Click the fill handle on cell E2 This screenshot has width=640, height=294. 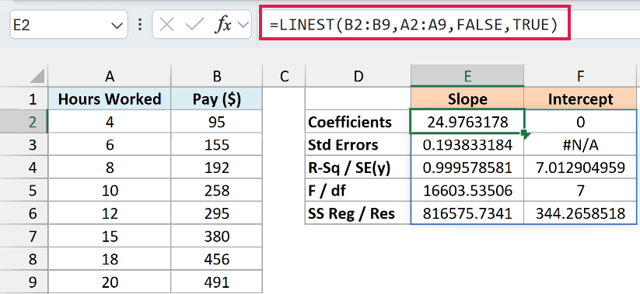tap(525, 134)
